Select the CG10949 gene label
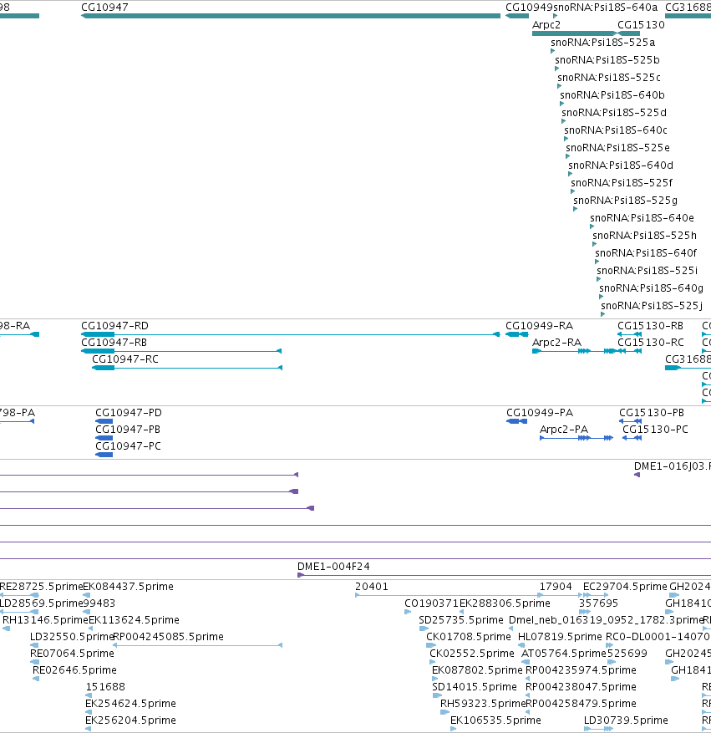Screen dimensions: 711x733 click(x=529, y=7)
